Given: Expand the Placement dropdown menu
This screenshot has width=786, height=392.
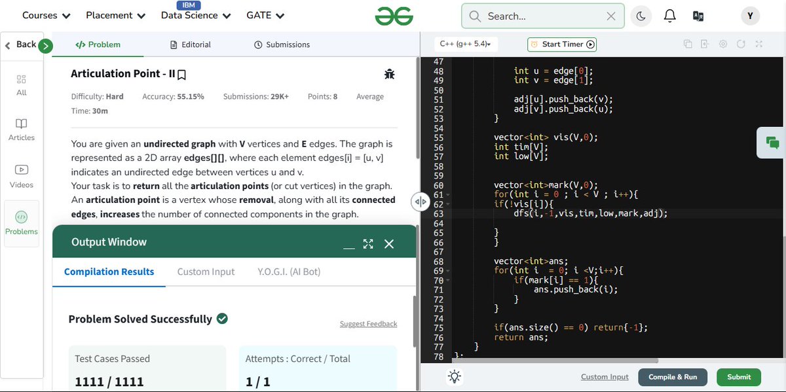Looking at the screenshot, I should coord(116,15).
